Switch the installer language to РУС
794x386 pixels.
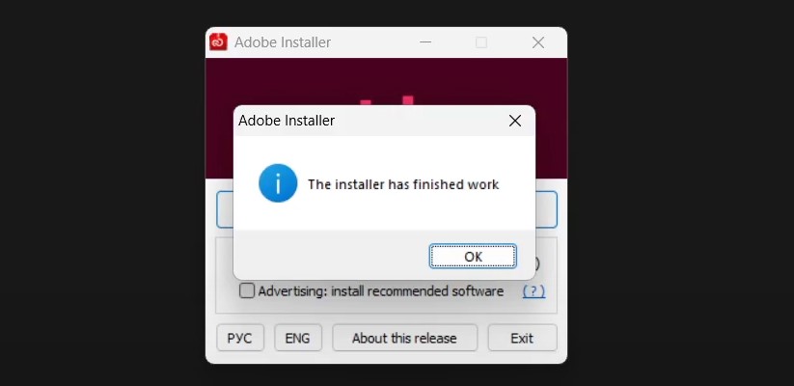pos(240,338)
